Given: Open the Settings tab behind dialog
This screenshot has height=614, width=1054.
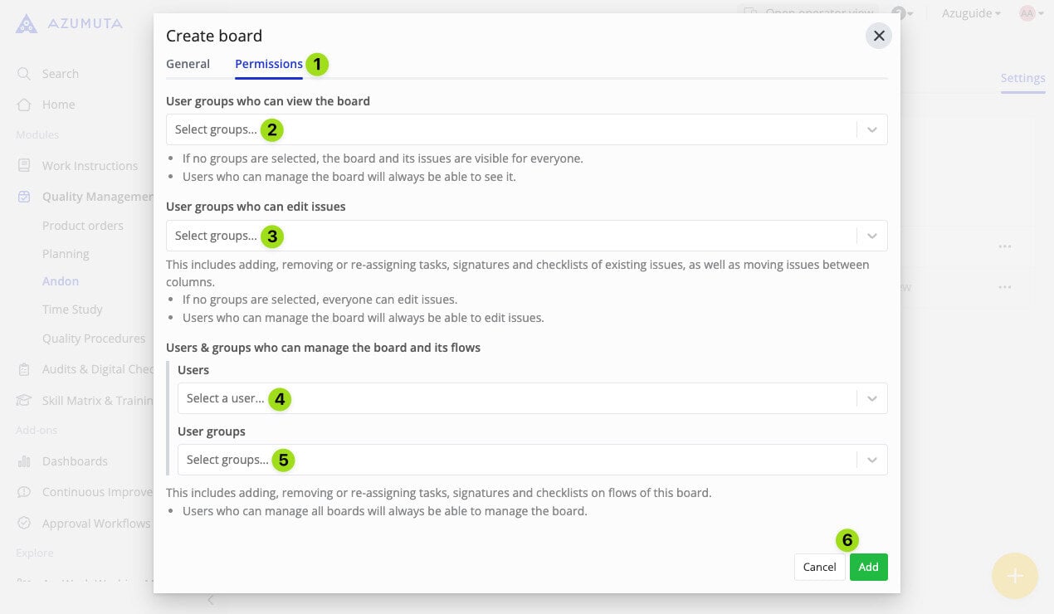Looking at the screenshot, I should (x=1022, y=78).
